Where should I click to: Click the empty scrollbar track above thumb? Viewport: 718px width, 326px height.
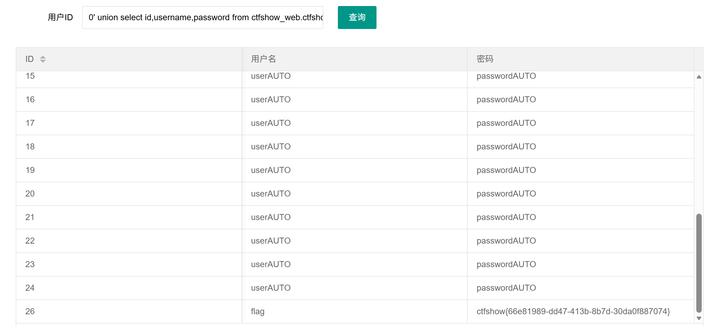pyautogui.click(x=699, y=145)
